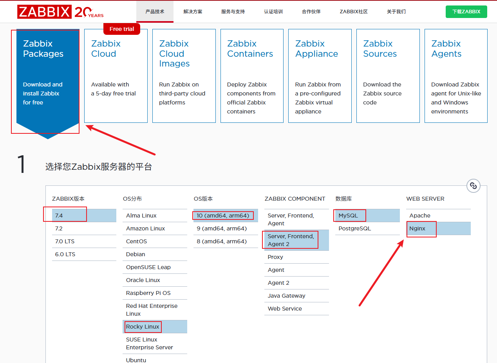Viewport: 497px width, 363px height.
Task: Select CentOS distribution
Action: (155, 241)
